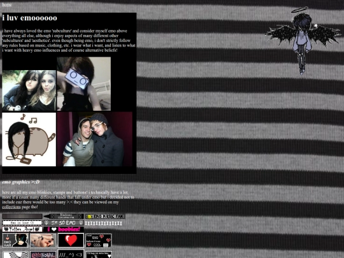
Task: Click the red heart stamp
Action: (71, 240)
